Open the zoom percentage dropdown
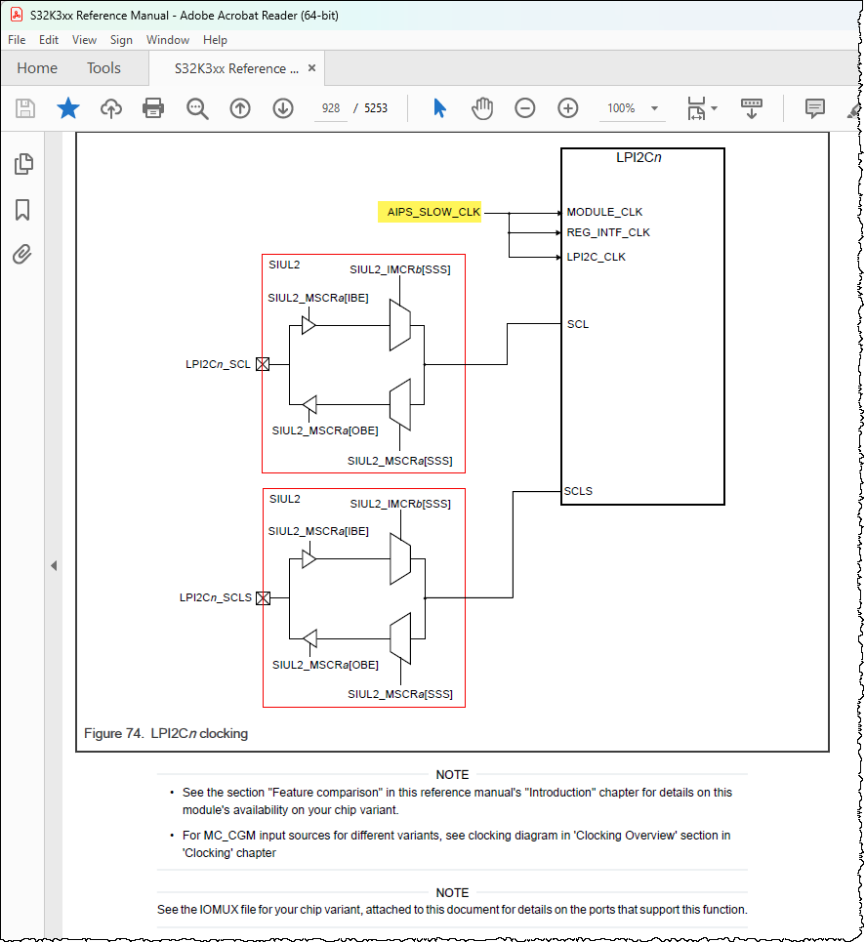Viewport: 865px width, 942px height. [652, 108]
